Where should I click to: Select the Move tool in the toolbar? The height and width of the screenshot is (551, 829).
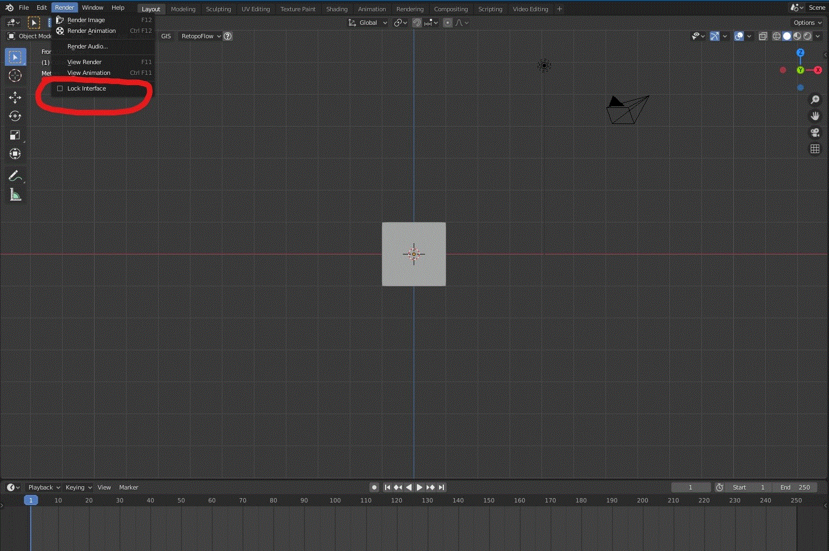[x=15, y=97]
